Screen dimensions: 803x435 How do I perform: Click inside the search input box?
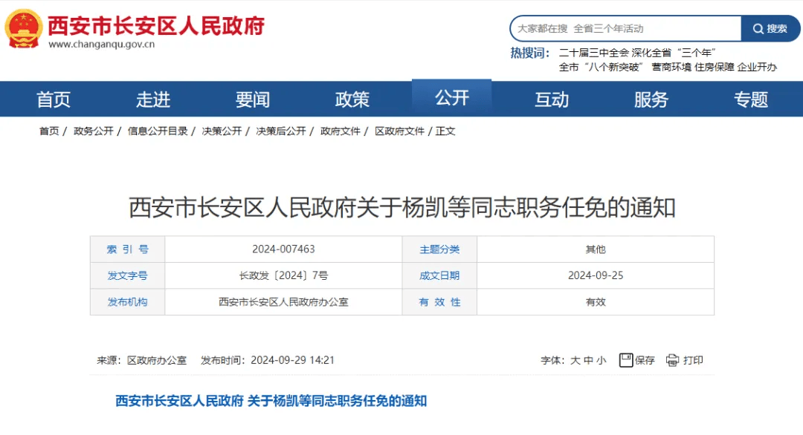[x=625, y=28]
